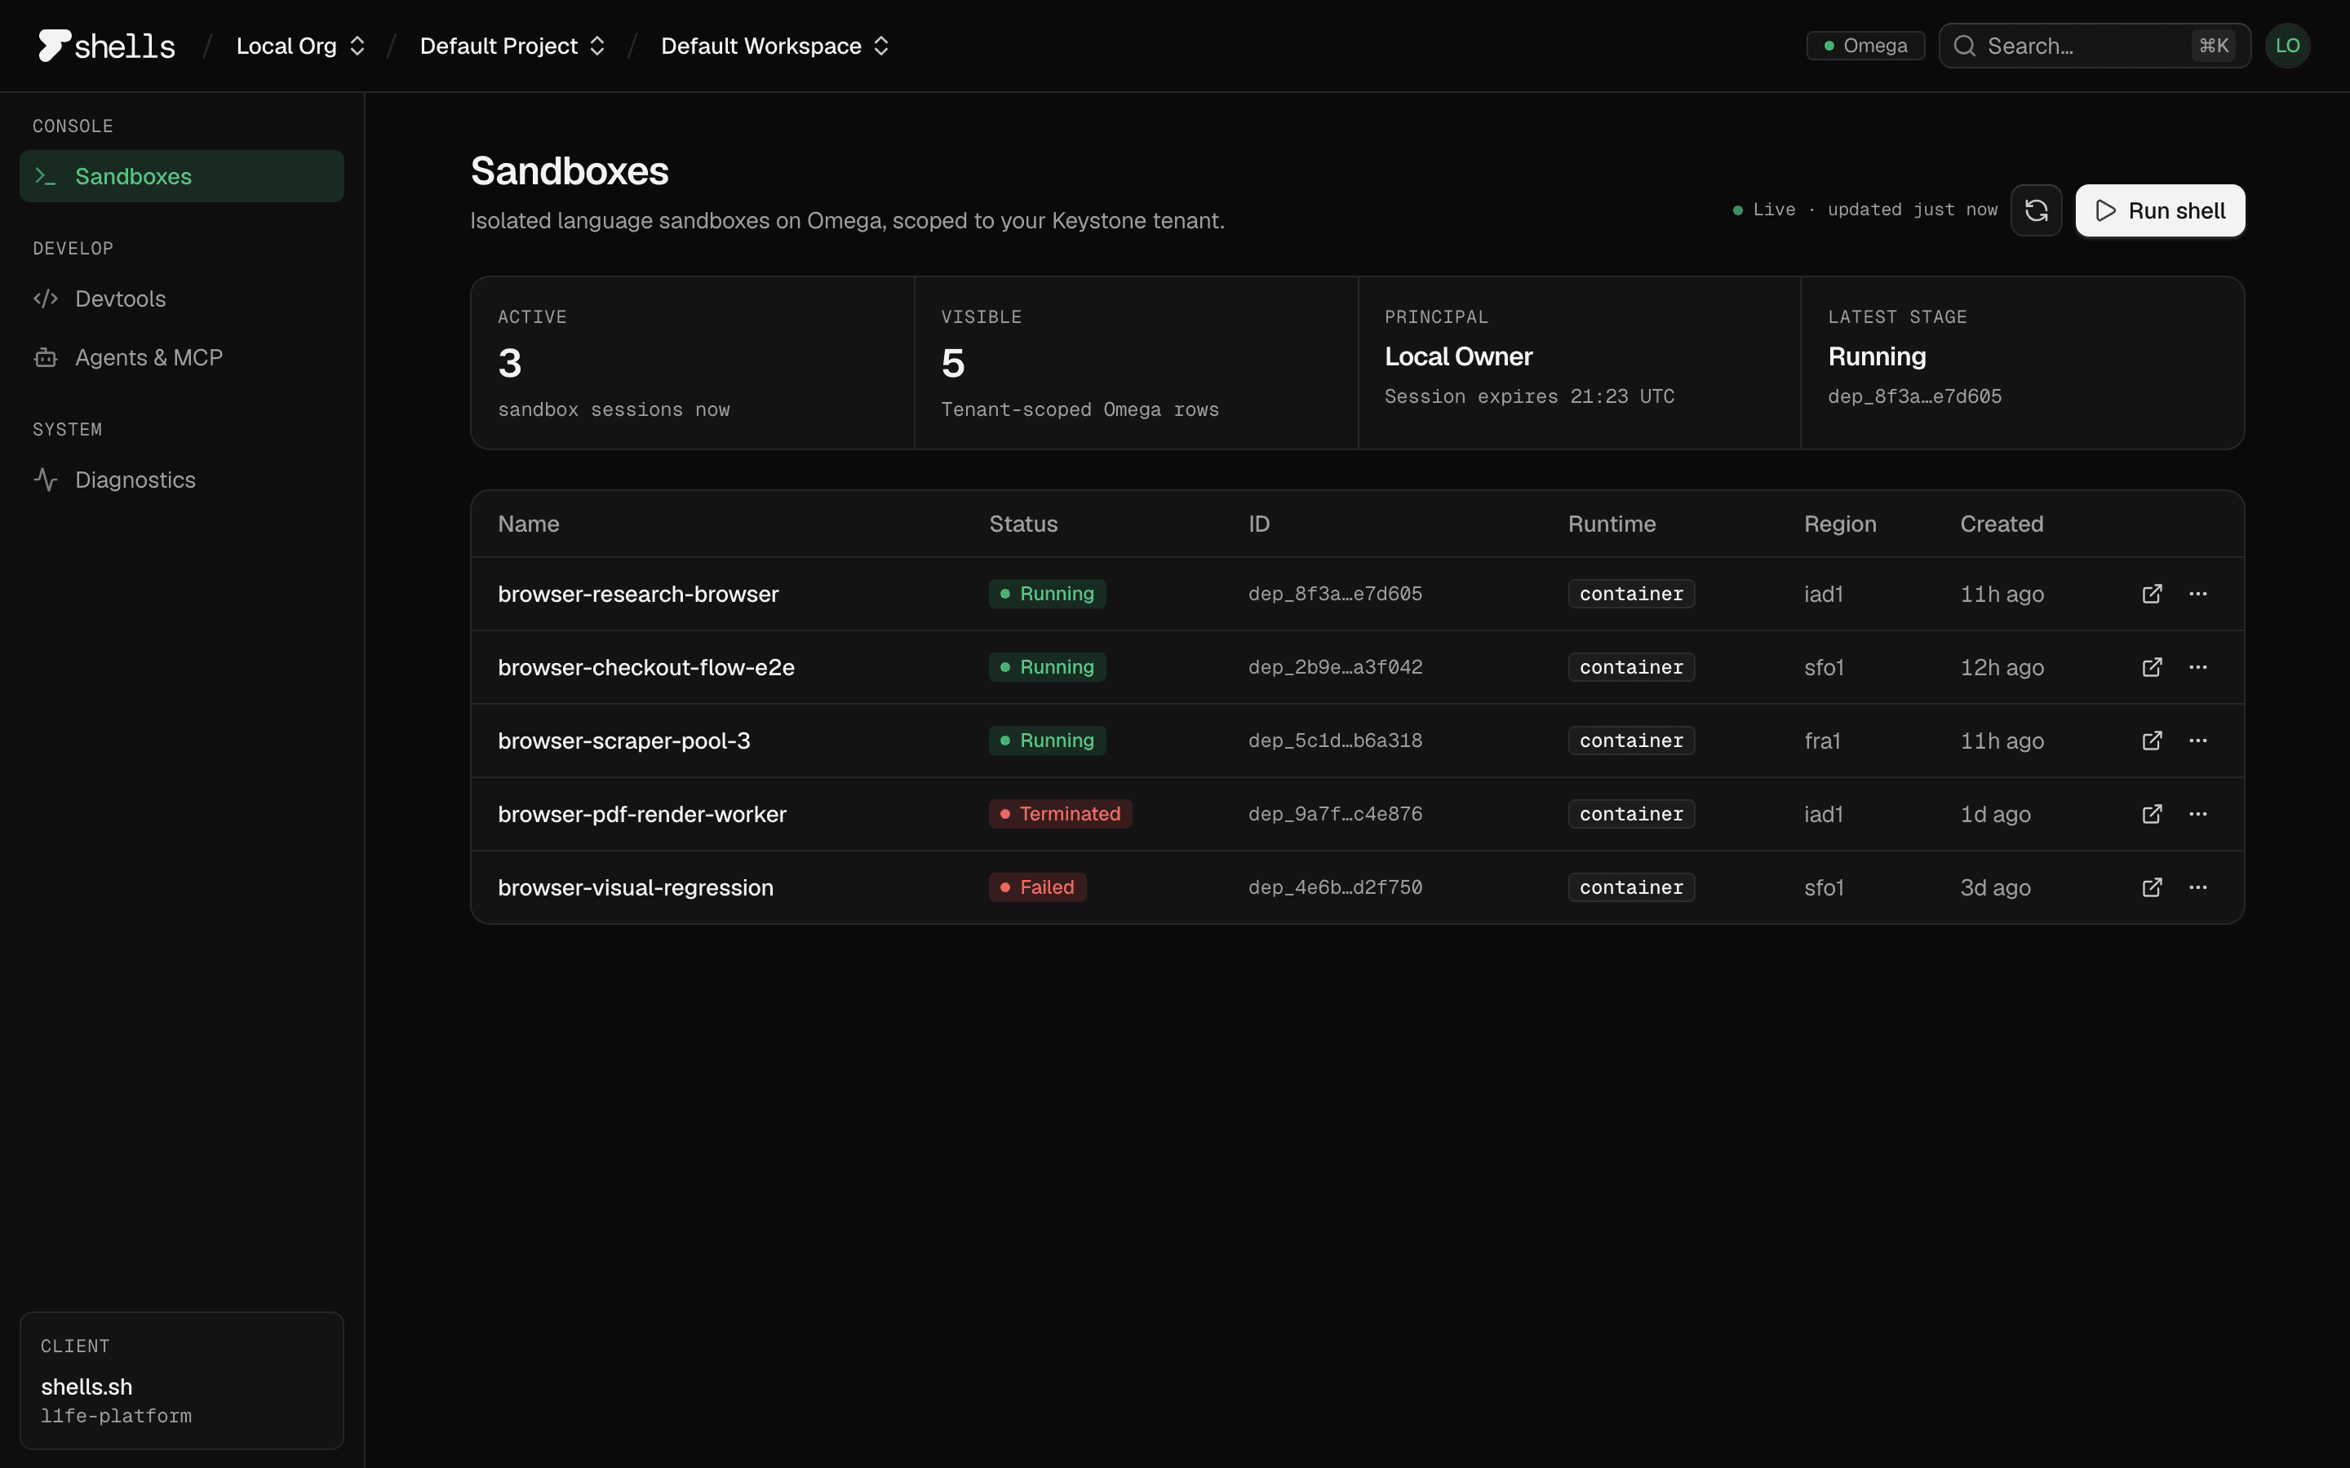The width and height of the screenshot is (2350, 1468).
Task: Show more actions for browser-scraper-pool-3
Action: click(x=2198, y=740)
